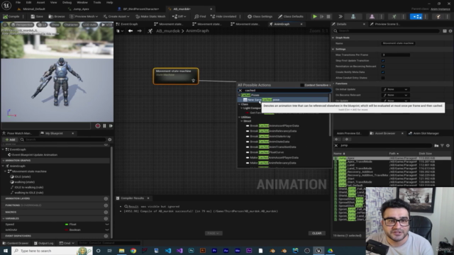
Task: Select Break CachedAnimStateArray action
Action: [x=270, y=137]
